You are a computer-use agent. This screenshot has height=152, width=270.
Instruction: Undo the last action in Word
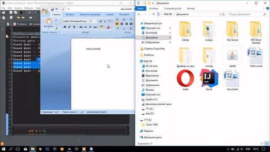click(x=56, y=9)
